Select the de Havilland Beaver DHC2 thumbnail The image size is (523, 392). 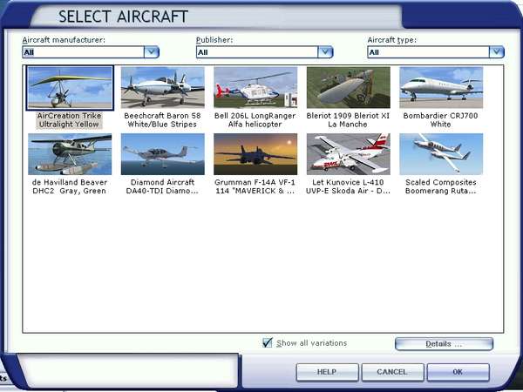point(70,154)
